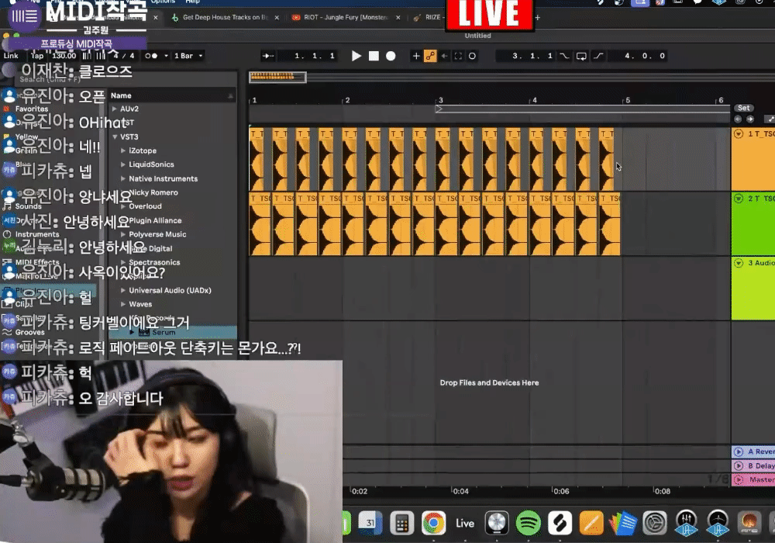Expand the Native Instruments folder
775x543 pixels.
click(x=123, y=178)
